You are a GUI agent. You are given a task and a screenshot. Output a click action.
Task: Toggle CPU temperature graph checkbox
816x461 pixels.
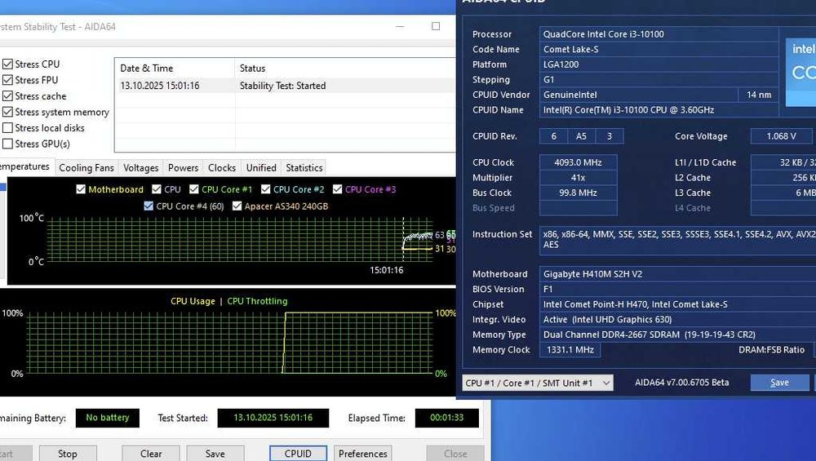coord(157,189)
